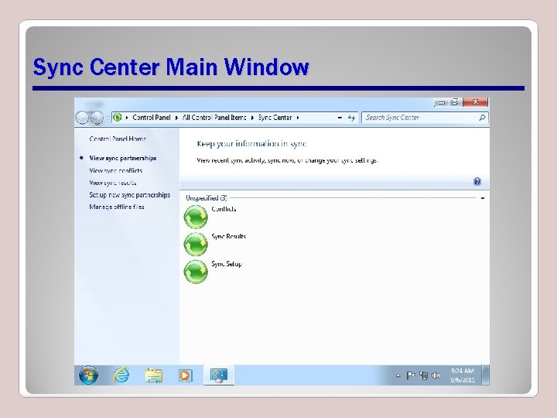Image resolution: width=557 pixels, height=418 pixels.
Task: Select the Sync Results item label
Action: (228, 236)
